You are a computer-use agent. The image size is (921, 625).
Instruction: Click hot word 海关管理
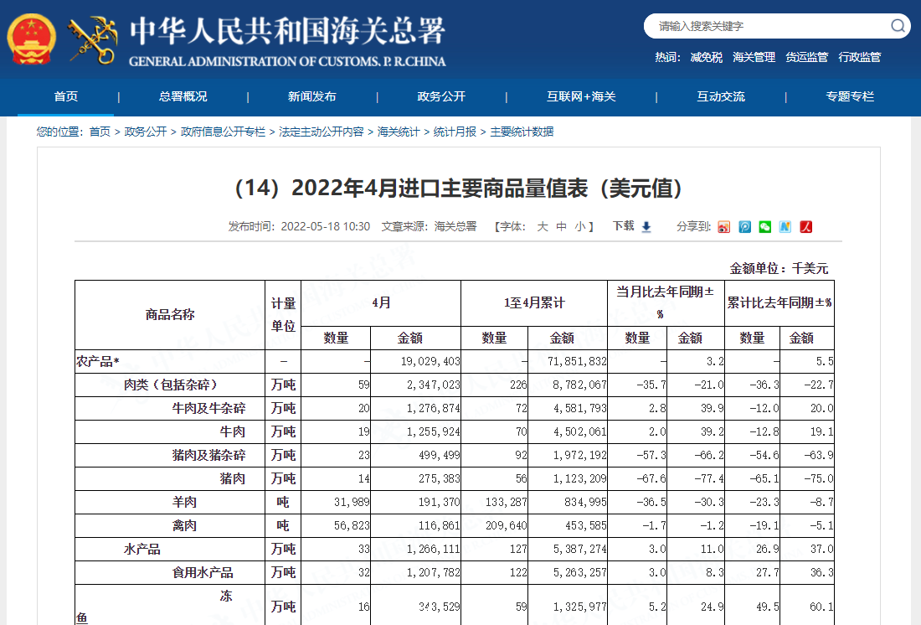[x=754, y=57]
